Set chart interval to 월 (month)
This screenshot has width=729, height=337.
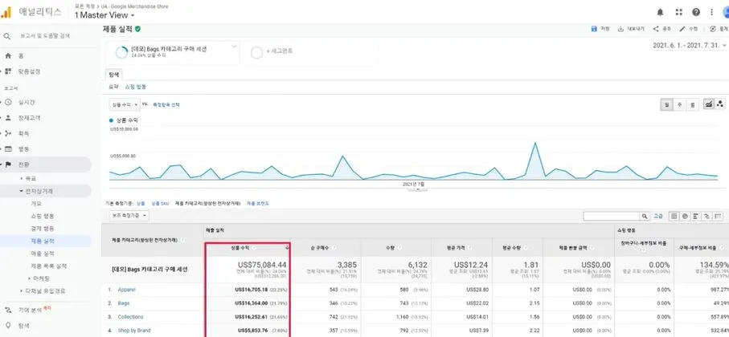692,105
